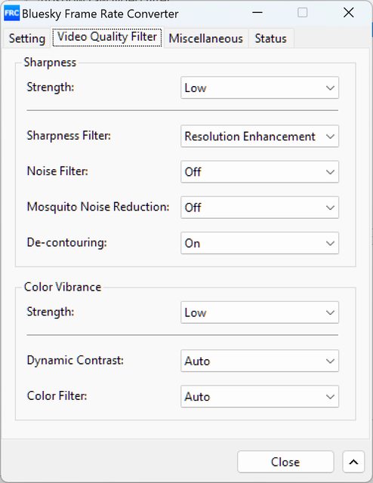This screenshot has width=373, height=483.
Task: Expand the Dynamic Contrast dropdown
Action: pyautogui.click(x=260, y=361)
